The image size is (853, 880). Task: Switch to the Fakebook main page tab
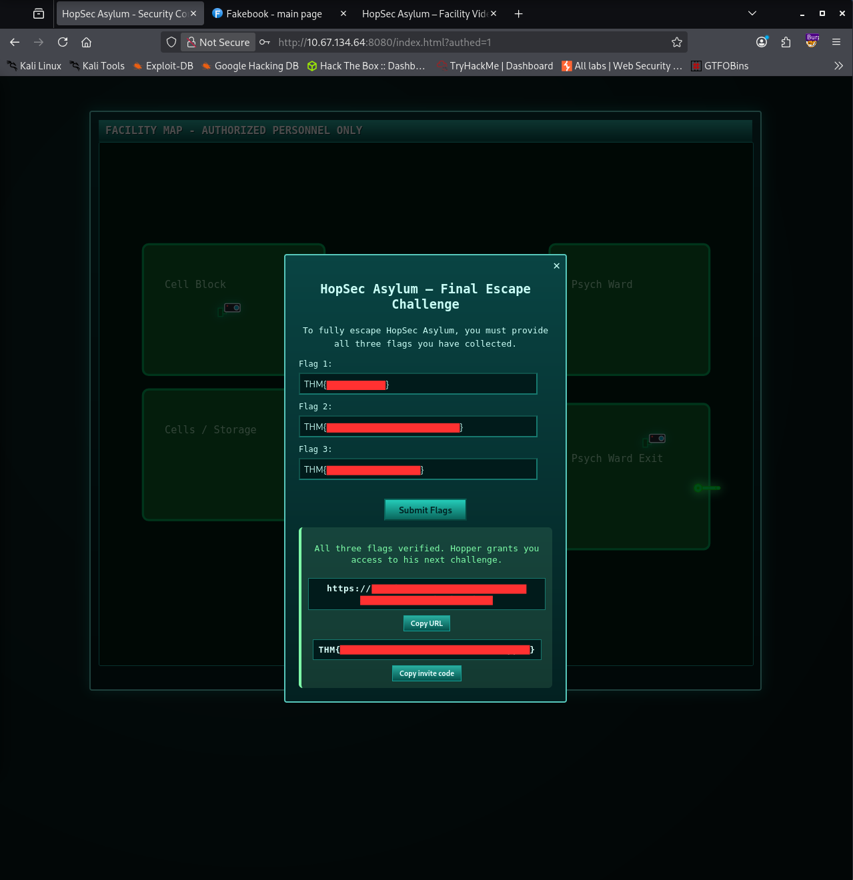coord(273,13)
